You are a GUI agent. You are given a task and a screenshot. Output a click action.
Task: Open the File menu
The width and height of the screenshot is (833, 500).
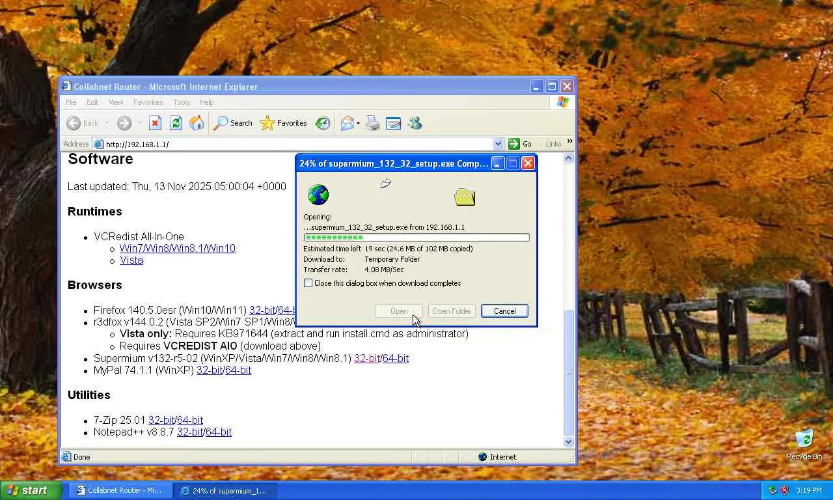click(71, 102)
